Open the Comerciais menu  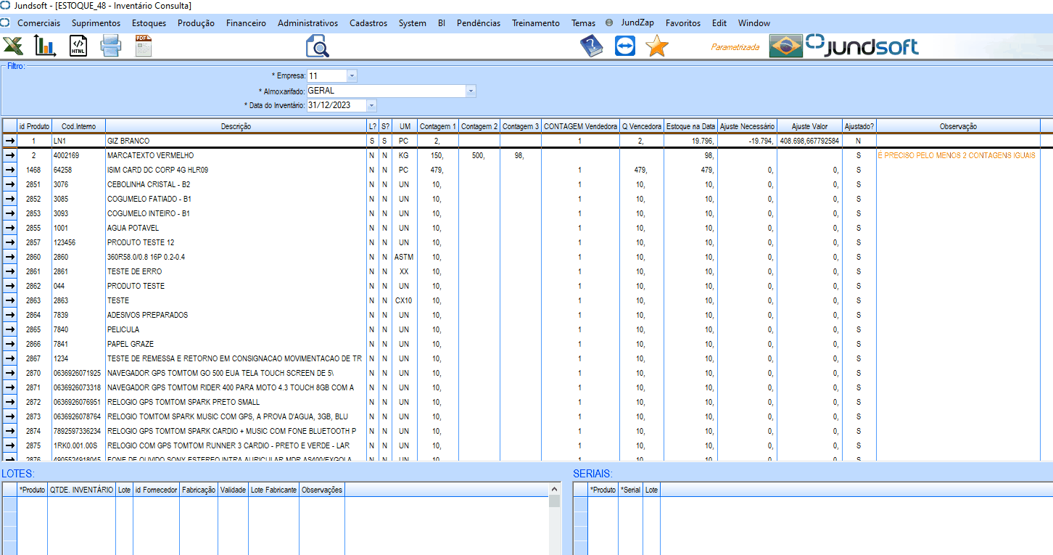click(38, 22)
